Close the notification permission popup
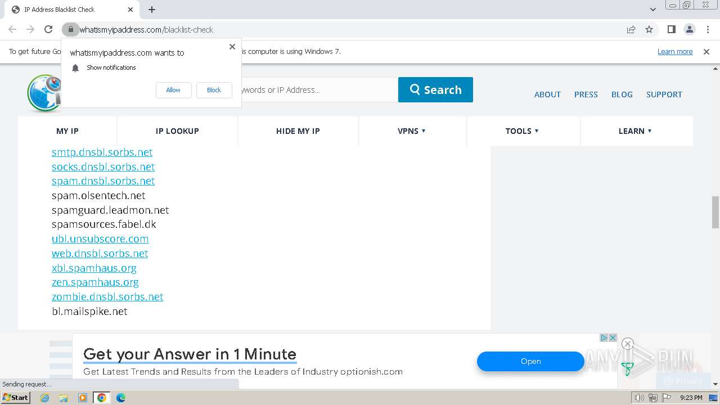This screenshot has height=405, width=720. point(232,47)
